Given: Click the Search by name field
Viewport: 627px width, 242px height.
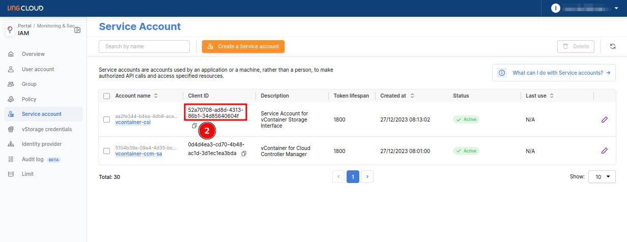Looking at the screenshot, I should [144, 46].
